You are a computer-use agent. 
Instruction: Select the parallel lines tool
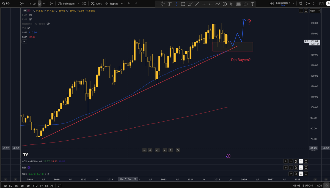pos(238,4)
